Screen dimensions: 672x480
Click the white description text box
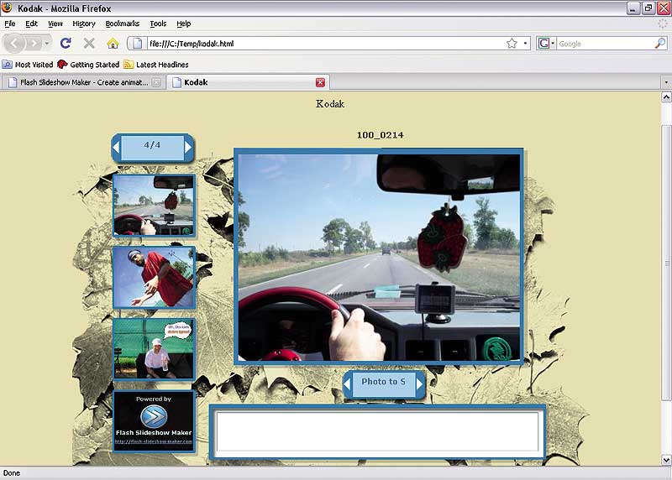[377, 431]
